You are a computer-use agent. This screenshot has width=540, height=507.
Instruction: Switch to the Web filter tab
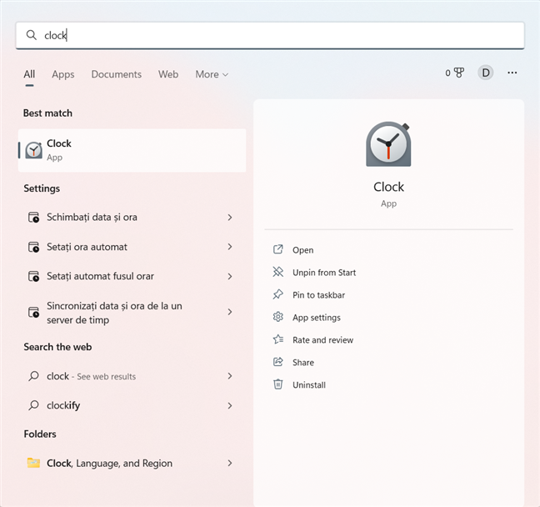pos(168,74)
